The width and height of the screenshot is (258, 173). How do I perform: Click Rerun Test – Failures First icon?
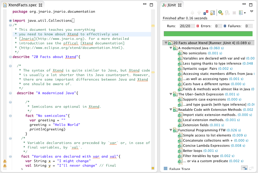point(227,13)
